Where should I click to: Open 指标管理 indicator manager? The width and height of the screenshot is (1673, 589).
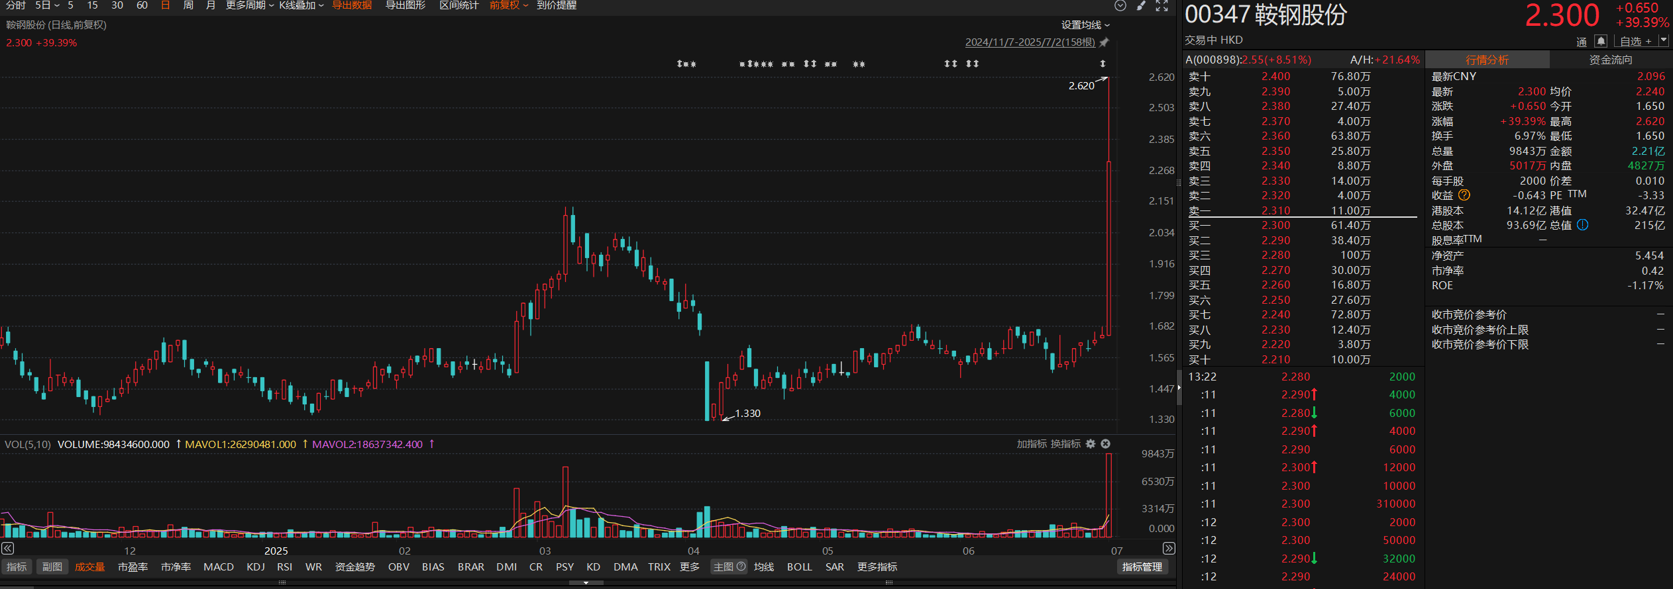pos(1142,566)
